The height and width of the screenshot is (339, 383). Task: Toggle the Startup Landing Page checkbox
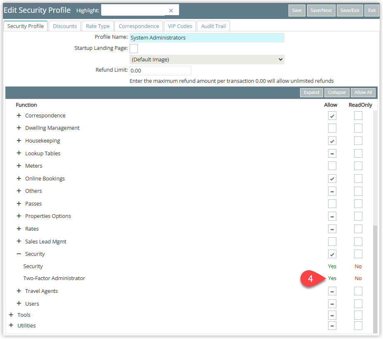point(134,49)
